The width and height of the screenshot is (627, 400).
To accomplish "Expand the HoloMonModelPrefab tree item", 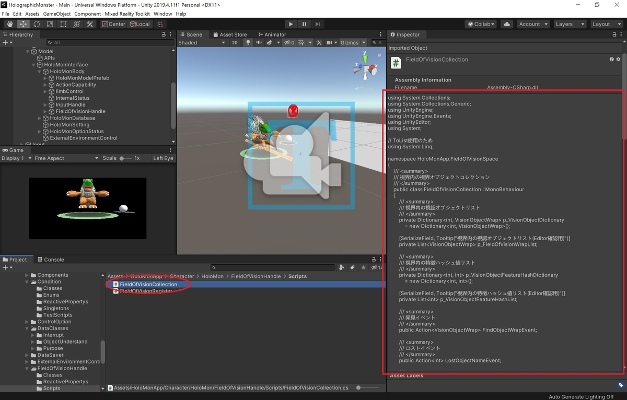I will pyautogui.click(x=45, y=78).
